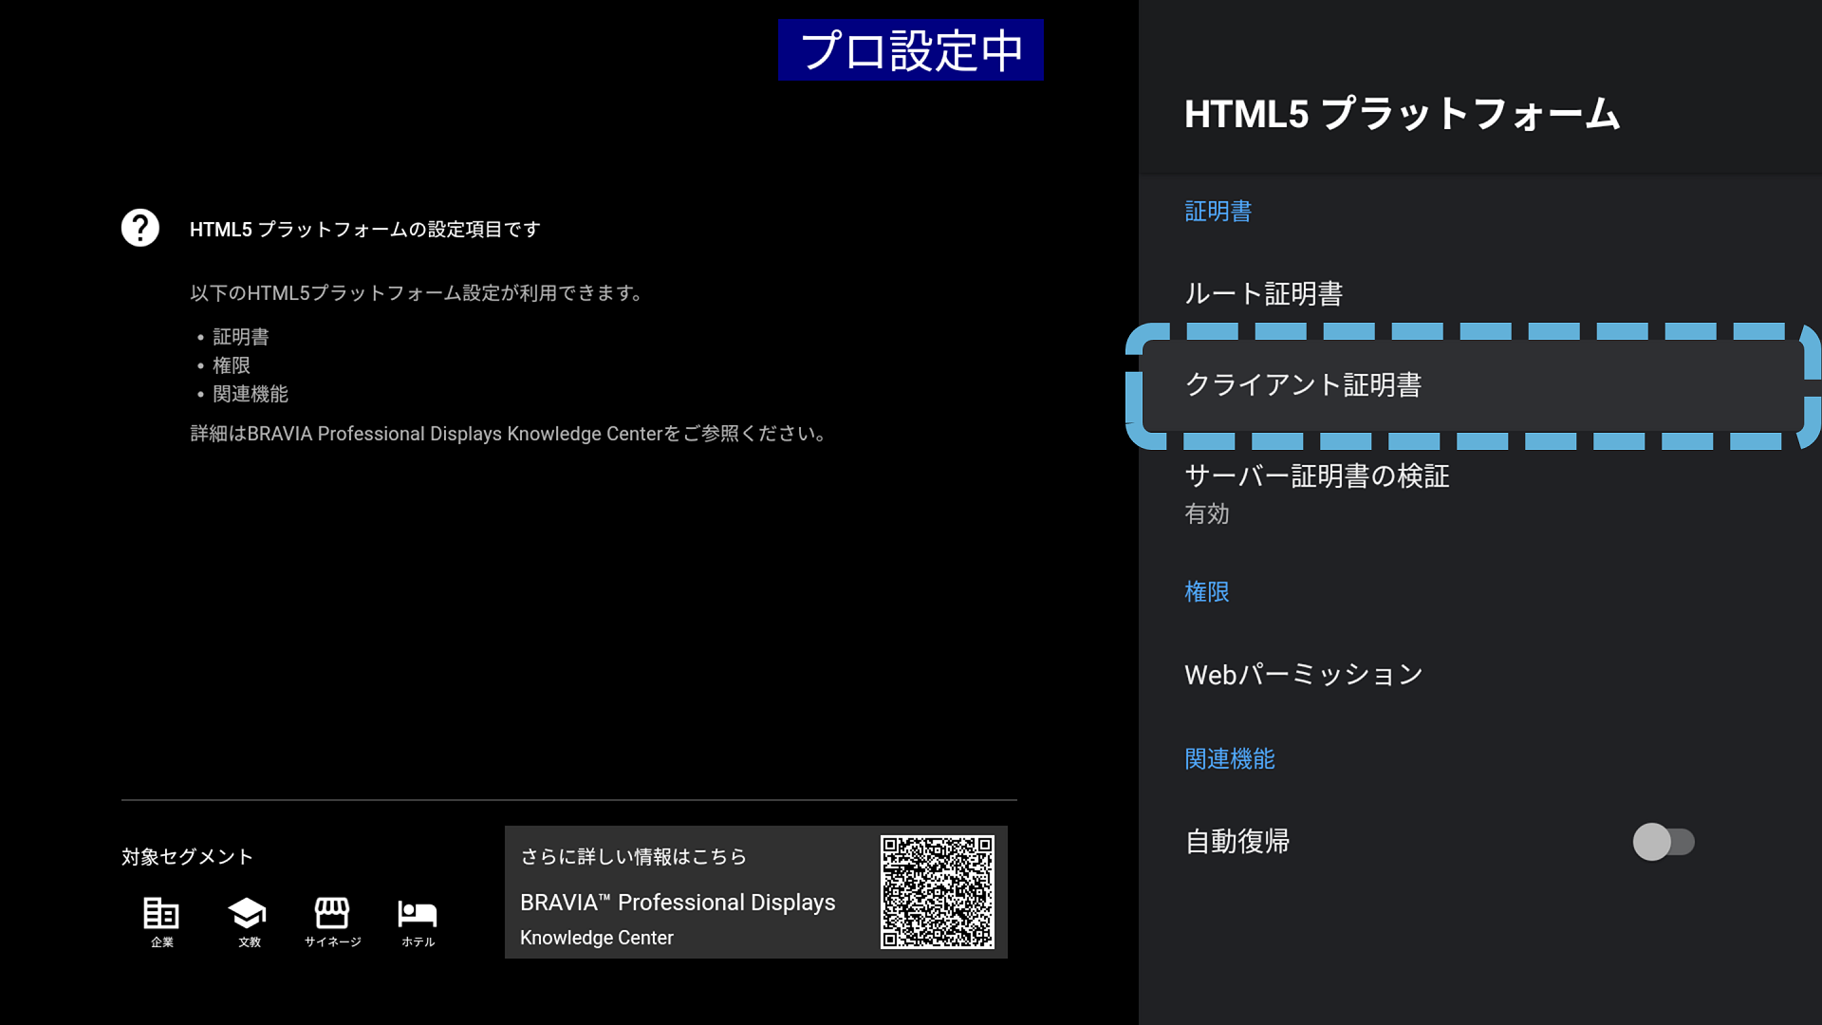Image resolution: width=1822 pixels, height=1025 pixels.
Task: Open Webパーミッション settings
Action: coord(1303,675)
